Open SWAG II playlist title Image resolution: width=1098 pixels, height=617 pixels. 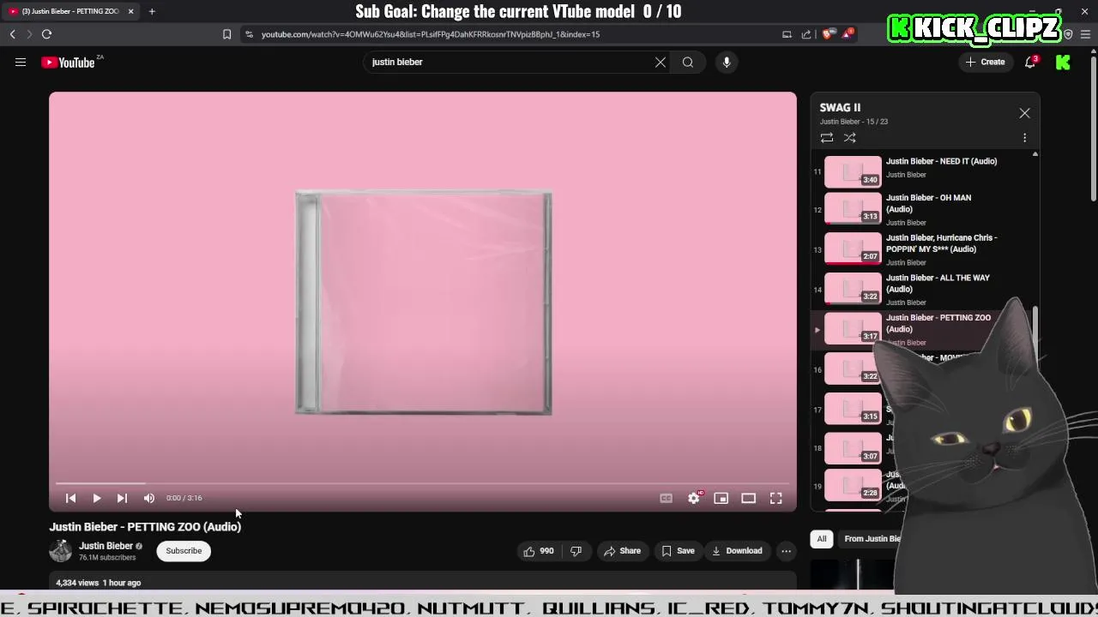point(840,108)
